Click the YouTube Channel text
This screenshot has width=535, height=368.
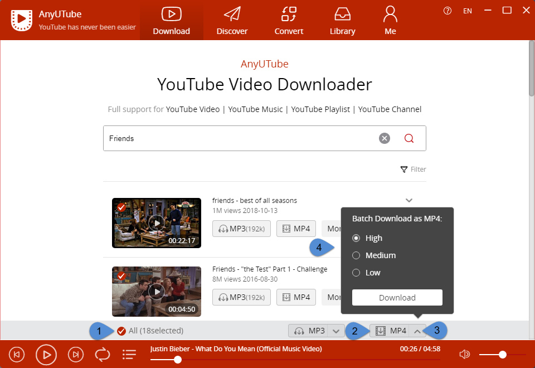click(390, 109)
